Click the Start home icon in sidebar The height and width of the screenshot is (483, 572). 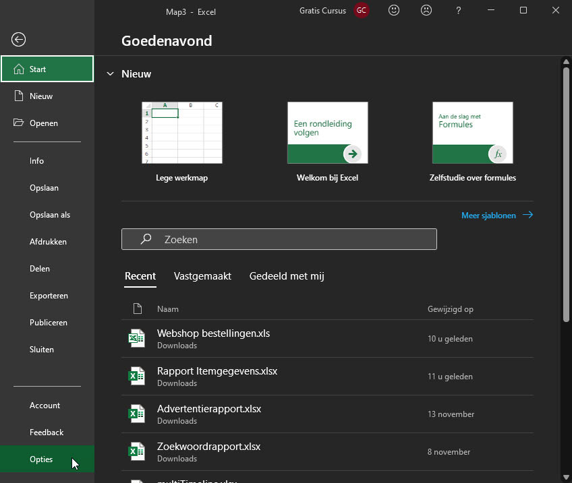point(19,69)
